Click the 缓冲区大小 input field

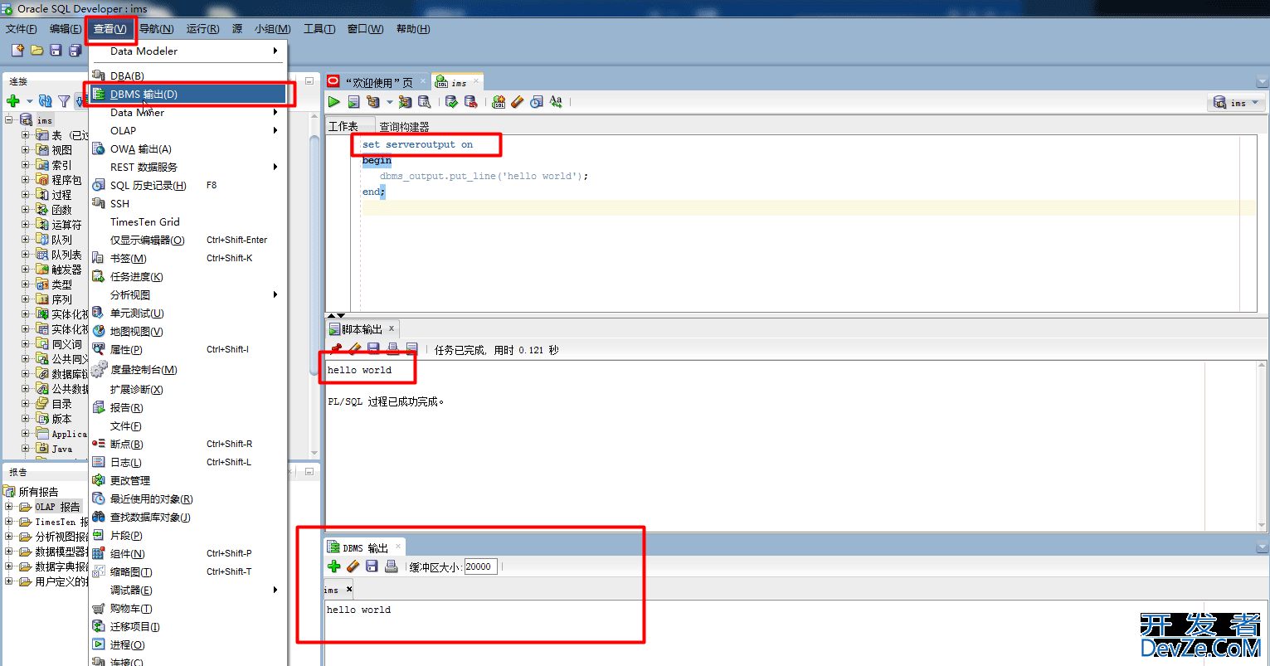click(480, 566)
